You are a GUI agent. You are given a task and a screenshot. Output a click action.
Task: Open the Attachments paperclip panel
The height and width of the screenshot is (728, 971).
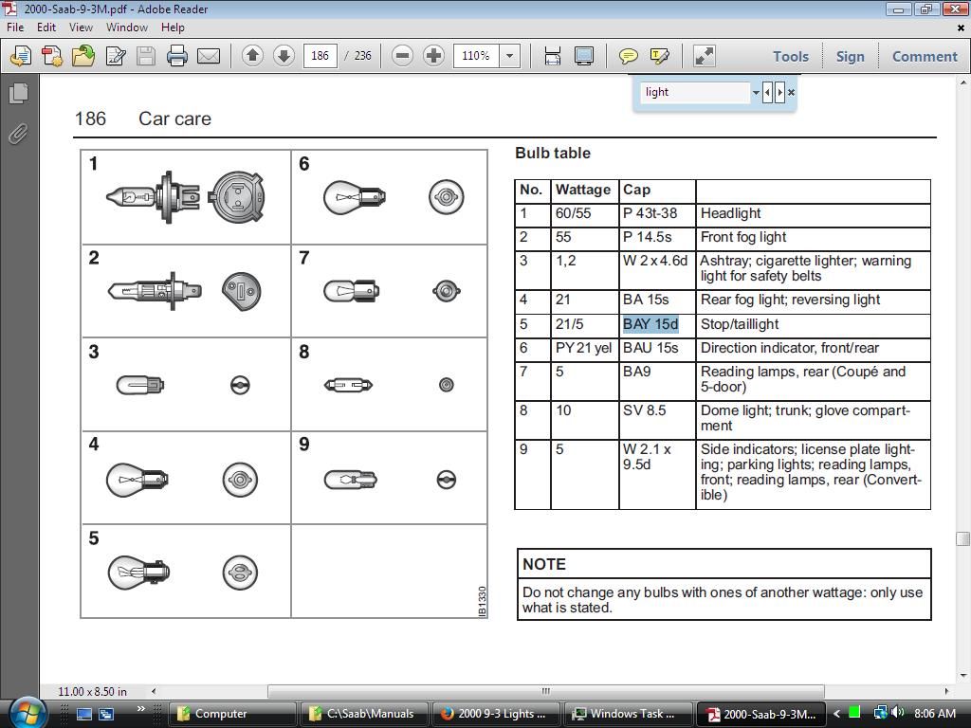[x=18, y=134]
